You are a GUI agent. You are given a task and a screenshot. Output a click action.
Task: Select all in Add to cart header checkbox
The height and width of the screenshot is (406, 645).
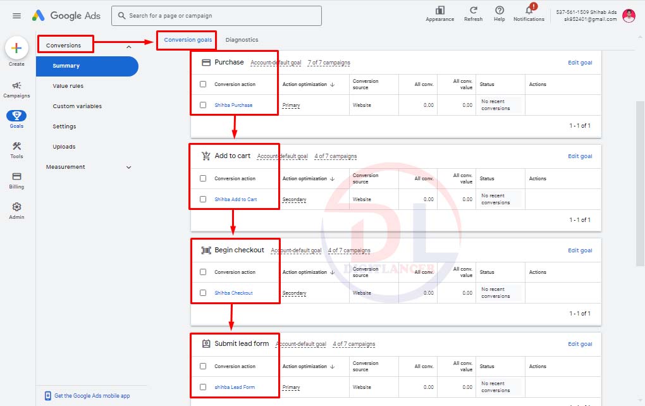point(203,178)
